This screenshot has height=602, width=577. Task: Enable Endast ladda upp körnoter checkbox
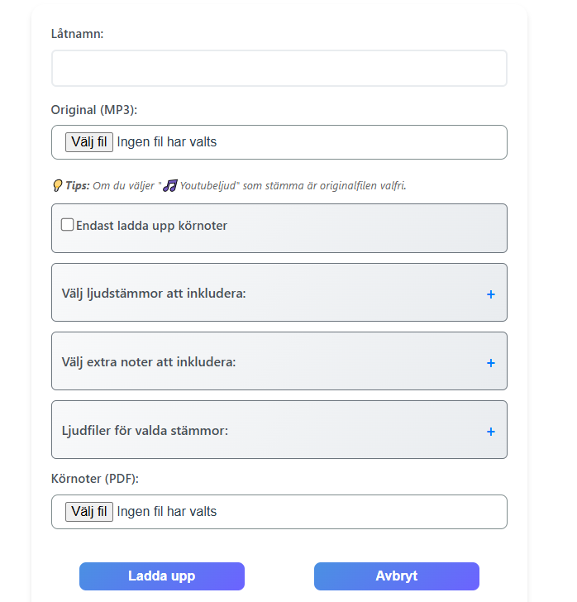pos(68,224)
